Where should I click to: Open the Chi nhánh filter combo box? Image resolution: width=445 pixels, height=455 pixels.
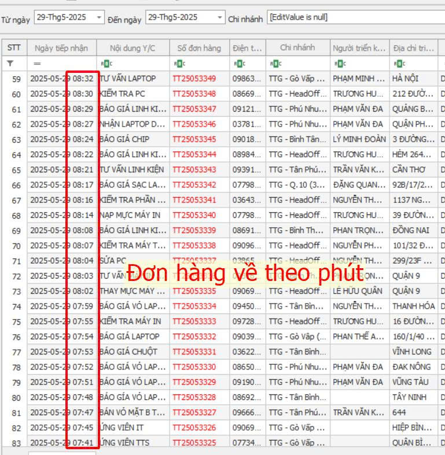coord(355,18)
